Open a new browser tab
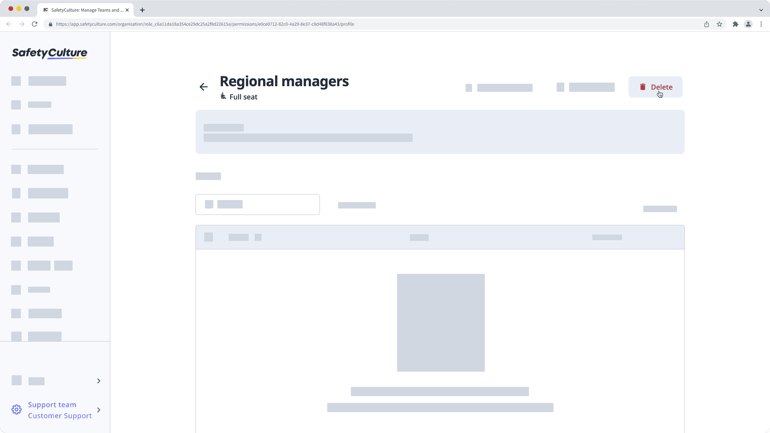 click(142, 10)
